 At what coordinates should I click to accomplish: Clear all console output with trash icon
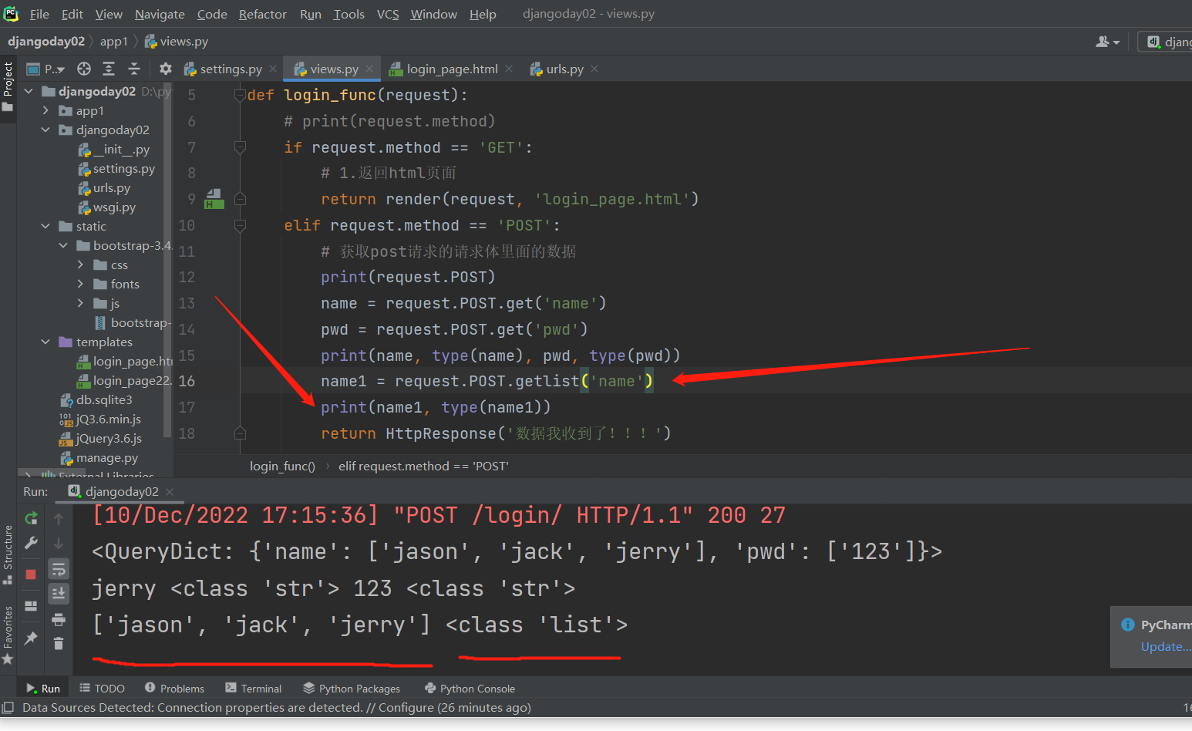tap(59, 644)
